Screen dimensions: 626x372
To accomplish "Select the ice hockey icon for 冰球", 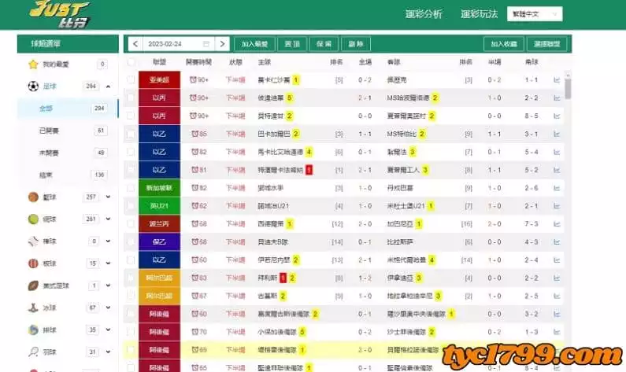I will pyautogui.click(x=33, y=308).
